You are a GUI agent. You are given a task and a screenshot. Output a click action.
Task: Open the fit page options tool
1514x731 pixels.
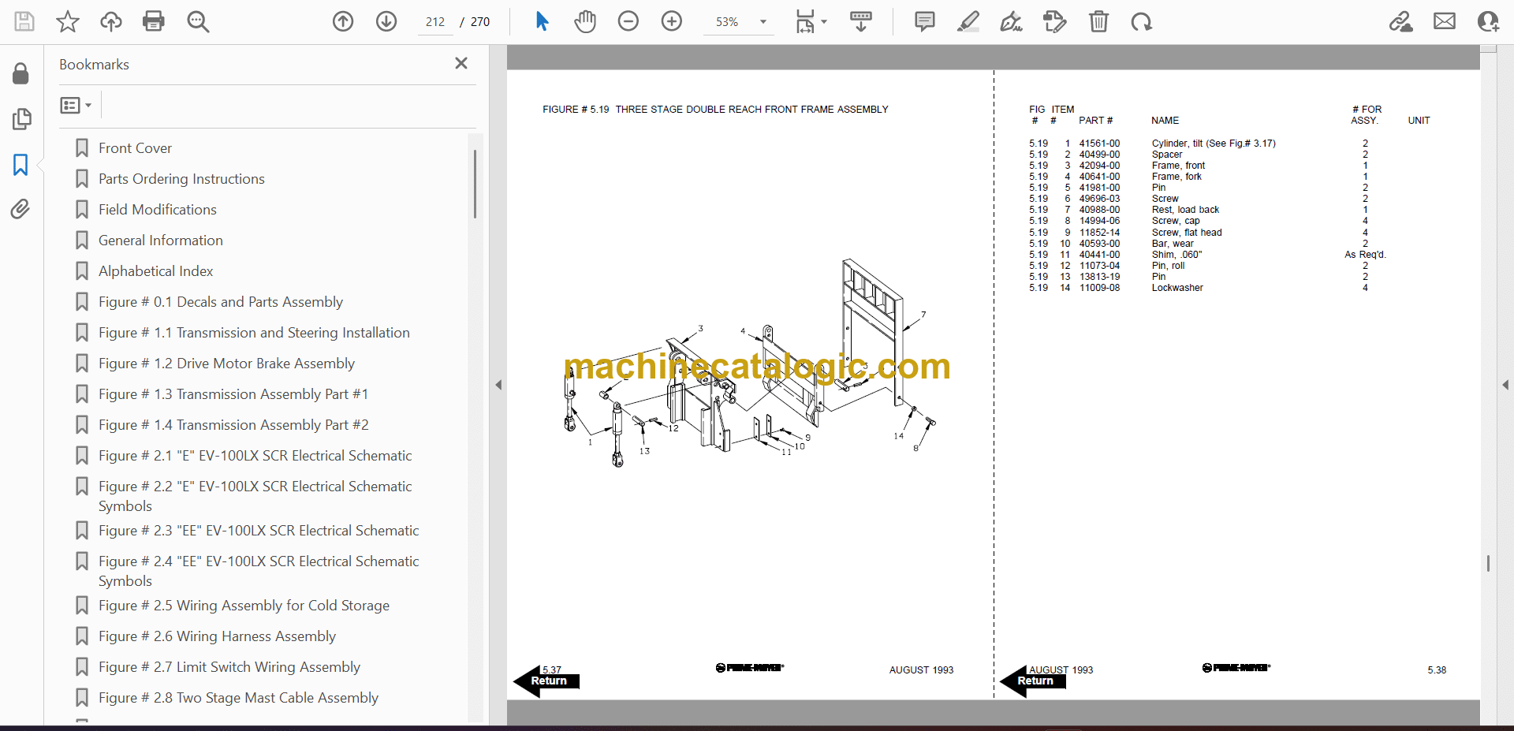[x=811, y=21]
